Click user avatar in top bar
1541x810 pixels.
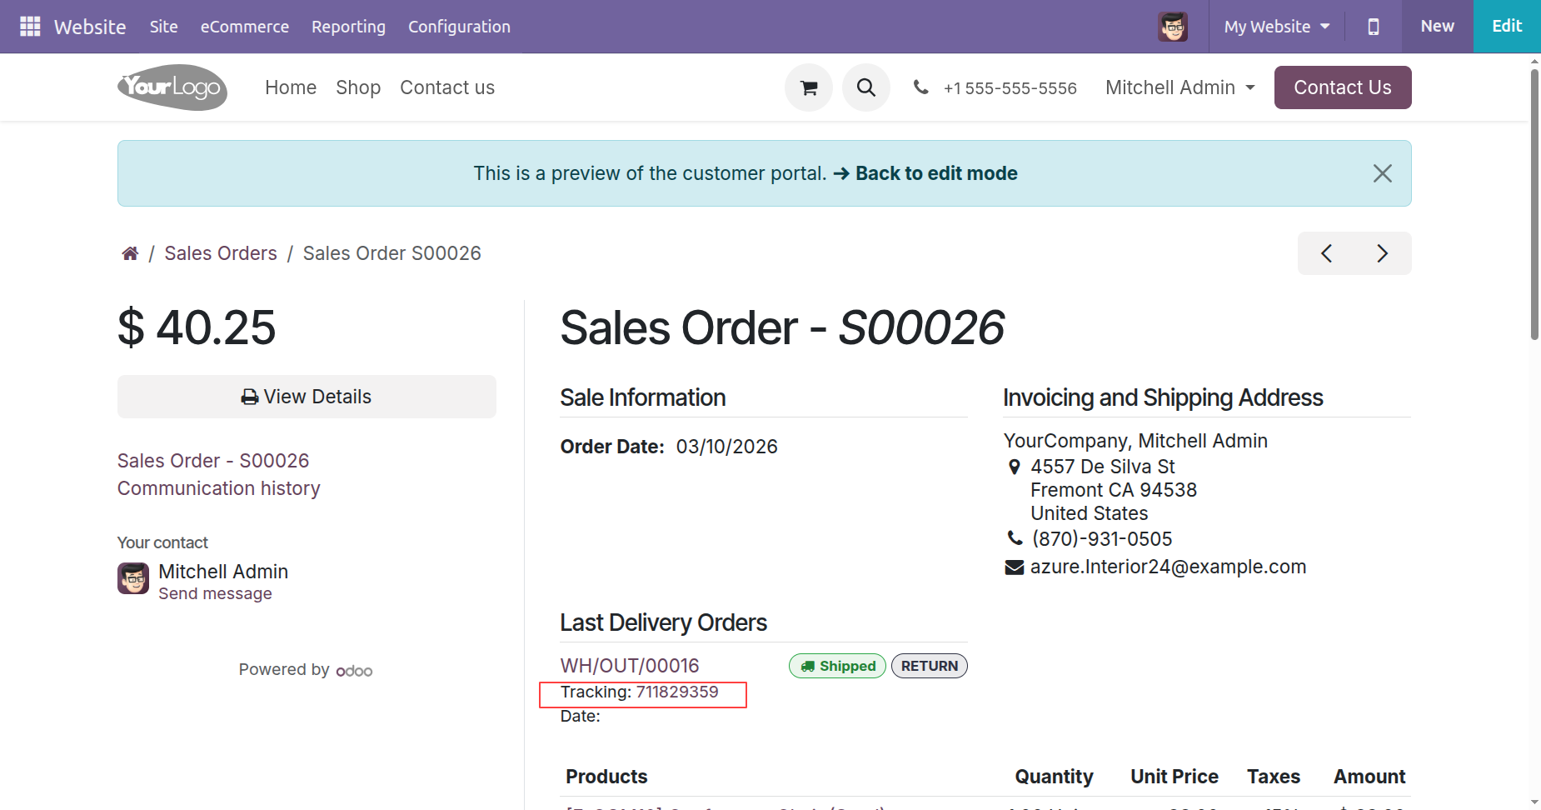(x=1172, y=27)
